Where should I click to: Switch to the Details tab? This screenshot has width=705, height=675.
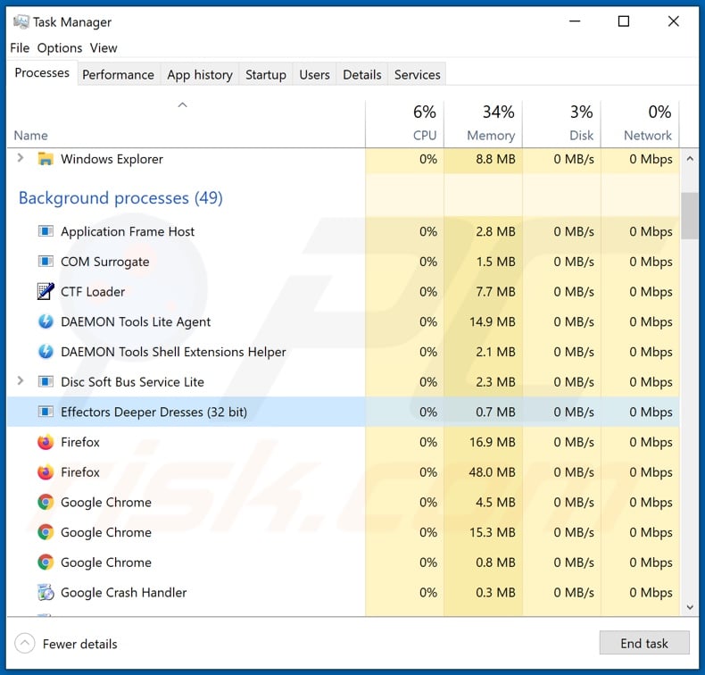coord(362,75)
